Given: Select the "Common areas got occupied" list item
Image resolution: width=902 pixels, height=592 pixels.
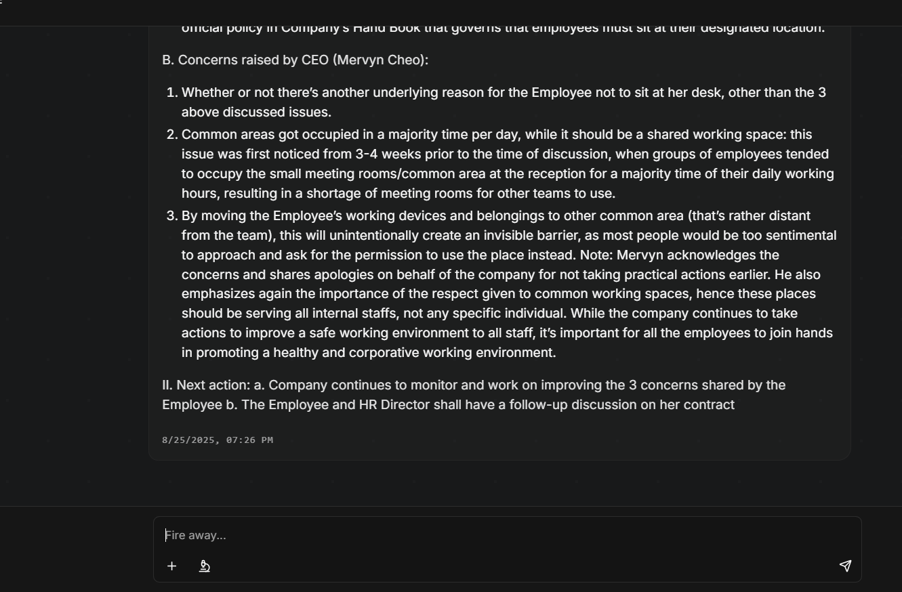Looking at the screenshot, I should (508, 164).
